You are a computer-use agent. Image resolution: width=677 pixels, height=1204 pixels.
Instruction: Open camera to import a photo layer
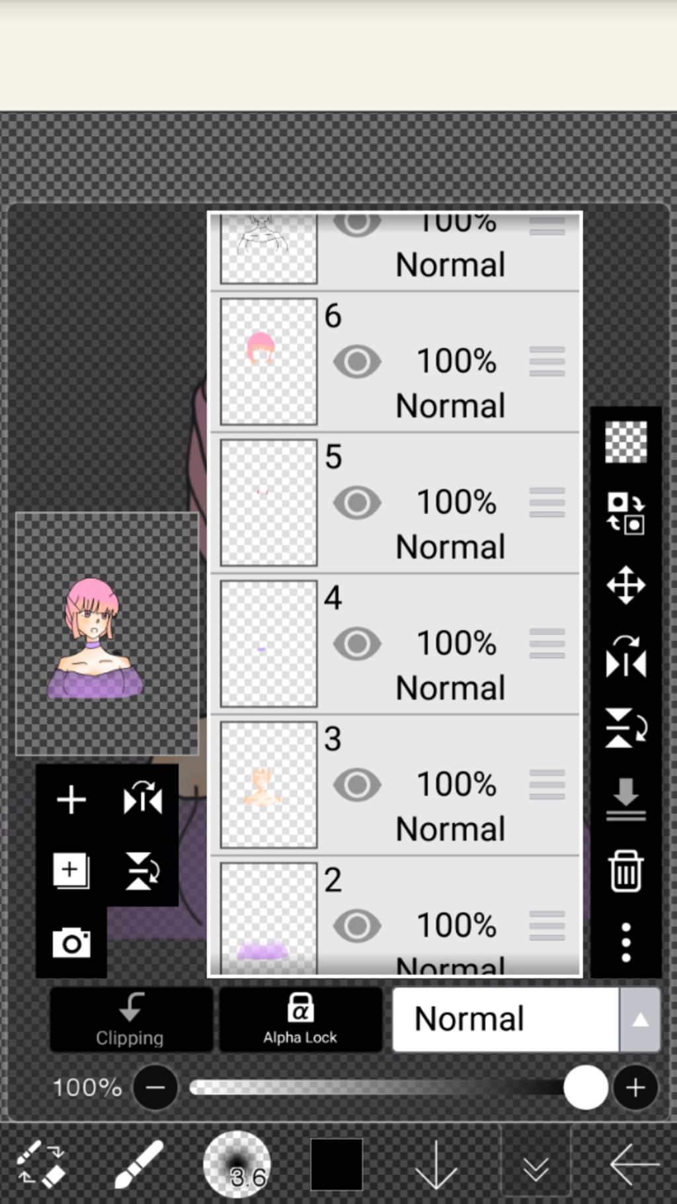pyautogui.click(x=71, y=943)
